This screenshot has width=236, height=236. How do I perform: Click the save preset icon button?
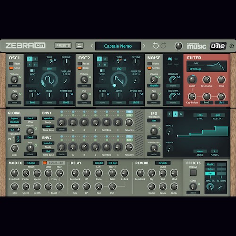coord(79,46)
